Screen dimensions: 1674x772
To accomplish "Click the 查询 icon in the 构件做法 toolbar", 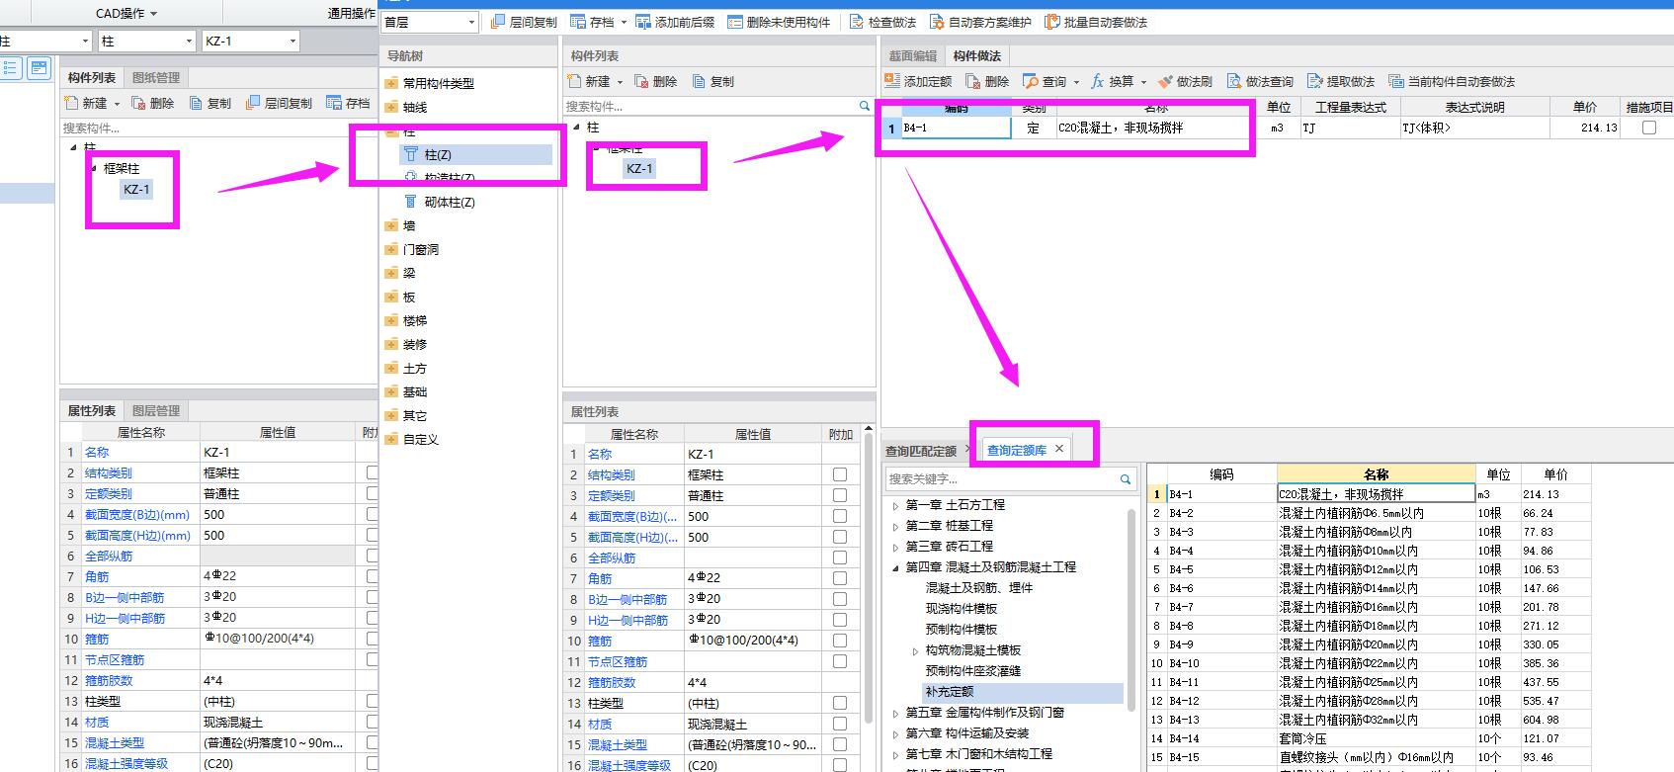I will tap(1031, 81).
